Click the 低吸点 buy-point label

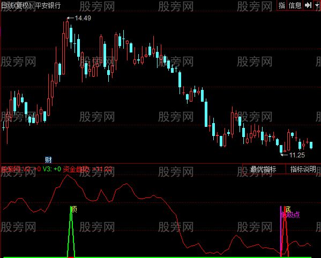click(x=290, y=215)
